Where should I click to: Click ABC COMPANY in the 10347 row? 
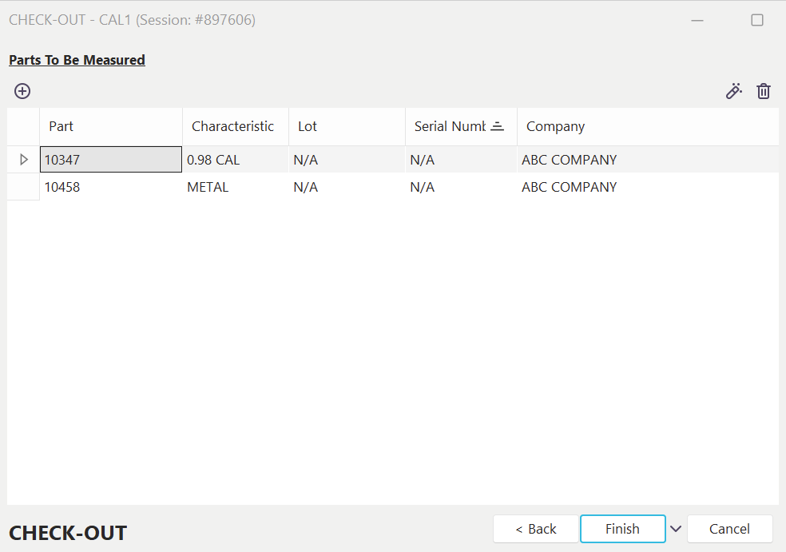point(569,160)
